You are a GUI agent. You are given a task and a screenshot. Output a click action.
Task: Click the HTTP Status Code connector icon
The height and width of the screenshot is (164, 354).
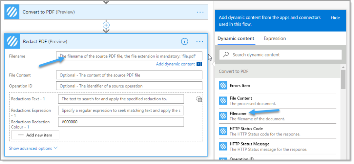point(223,131)
